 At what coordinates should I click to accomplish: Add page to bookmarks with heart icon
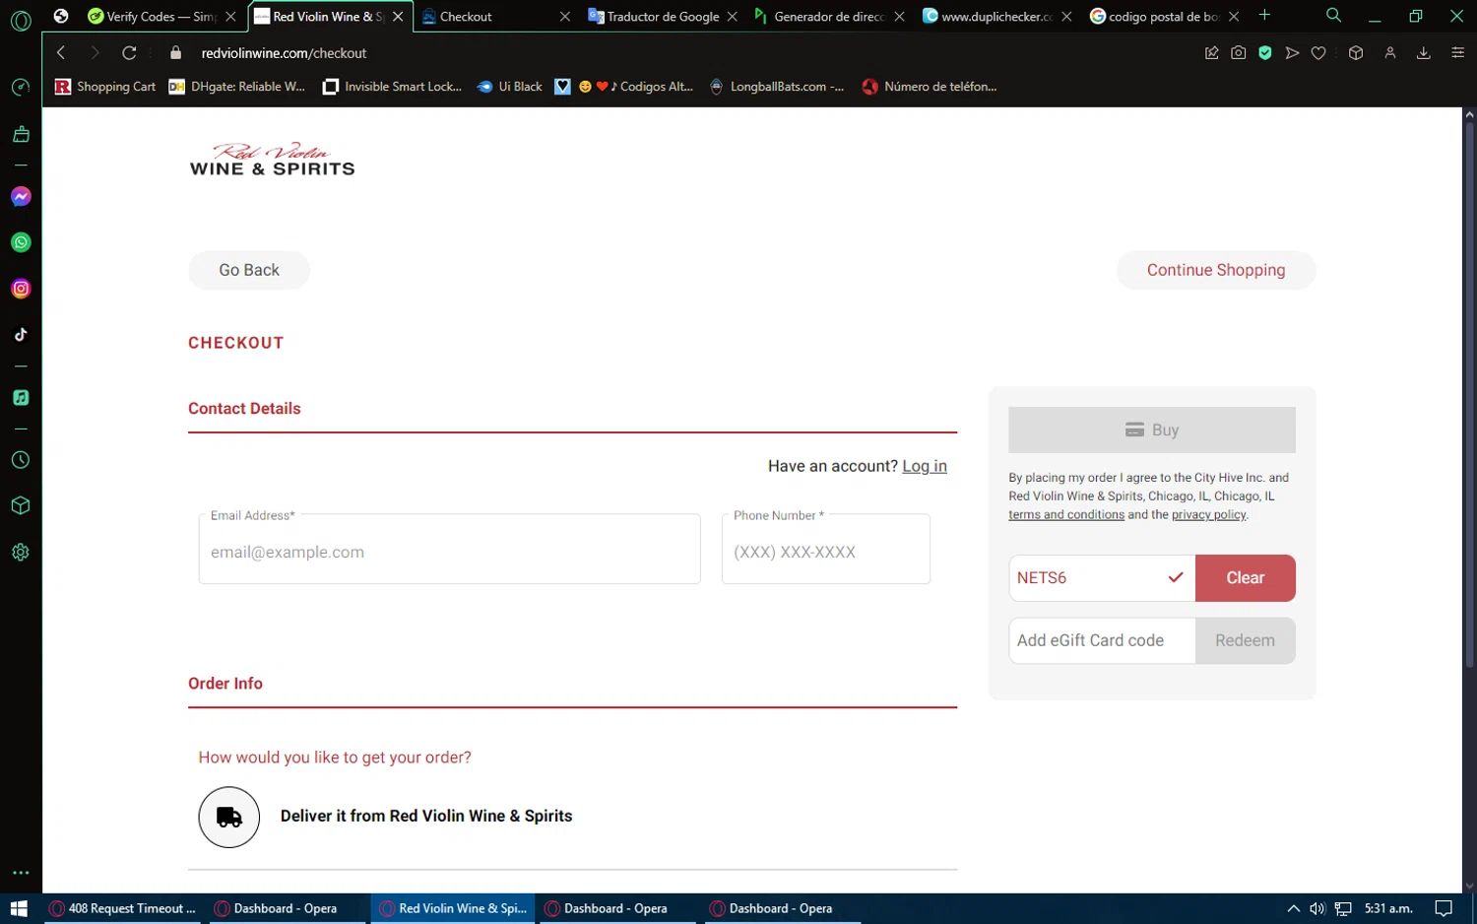[x=1318, y=53]
